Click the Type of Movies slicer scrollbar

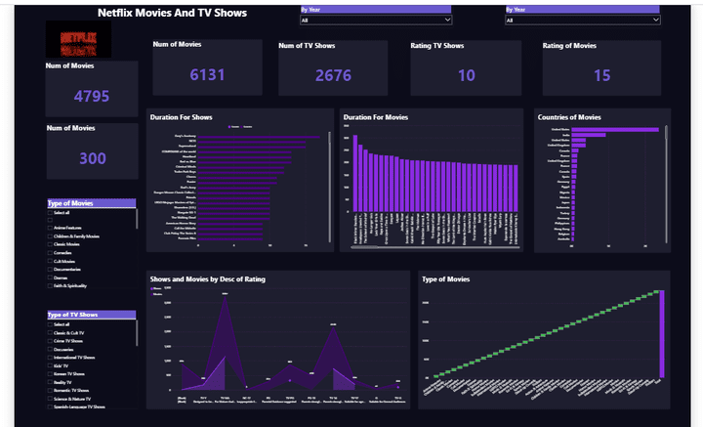pos(137,219)
